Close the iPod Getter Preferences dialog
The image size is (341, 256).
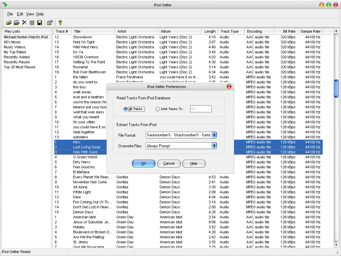[229, 87]
